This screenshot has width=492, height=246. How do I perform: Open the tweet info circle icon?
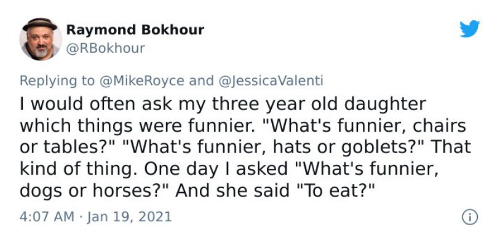pos(470,217)
